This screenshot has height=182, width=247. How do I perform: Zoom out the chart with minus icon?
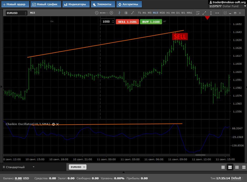click(x=97, y=13)
